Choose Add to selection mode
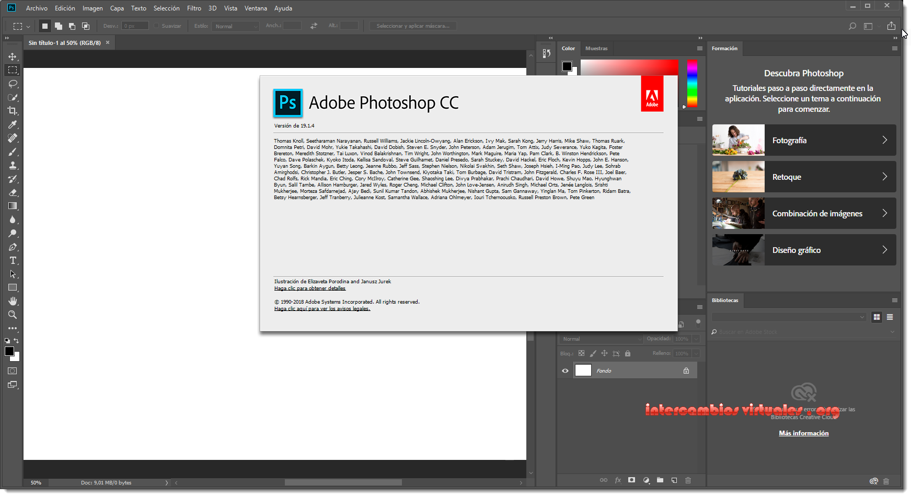Screen dimensions: 911x497 point(59,26)
